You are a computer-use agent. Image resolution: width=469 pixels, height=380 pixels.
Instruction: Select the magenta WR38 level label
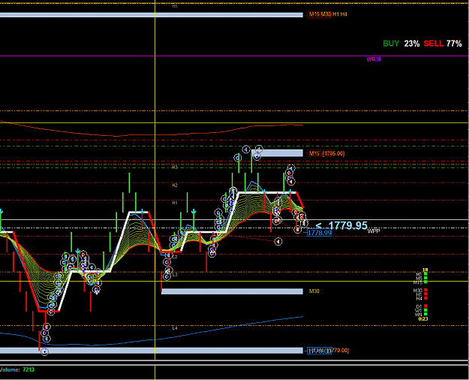point(374,59)
